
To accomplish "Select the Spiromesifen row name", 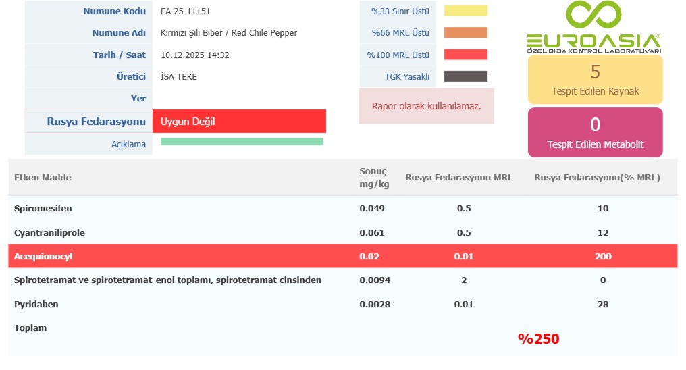I will [x=43, y=208].
